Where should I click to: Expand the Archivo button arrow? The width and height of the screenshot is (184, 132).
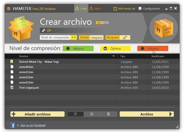click(x=171, y=114)
